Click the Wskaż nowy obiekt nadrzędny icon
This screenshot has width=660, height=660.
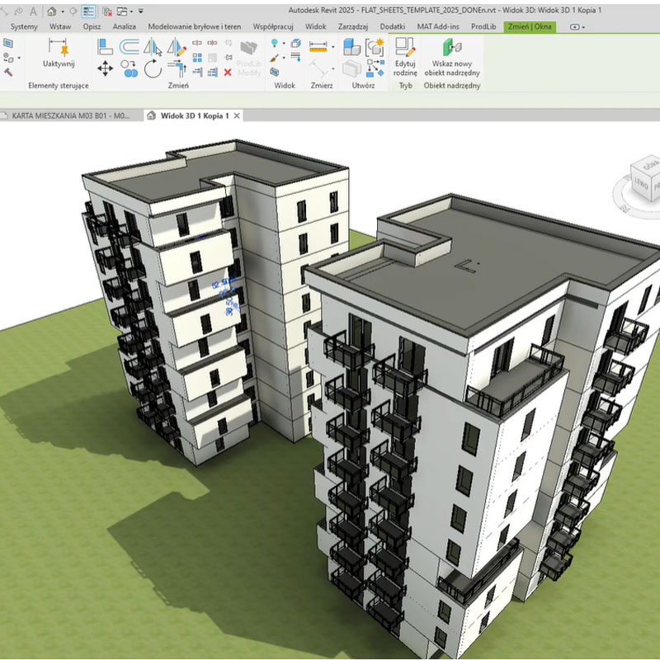click(451, 48)
